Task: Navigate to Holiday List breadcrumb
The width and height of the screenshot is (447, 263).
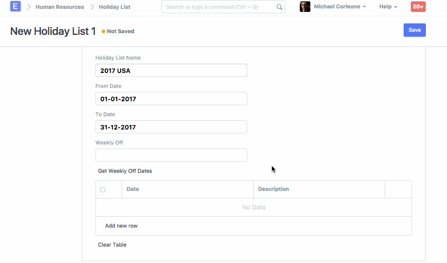Action: coord(115,7)
